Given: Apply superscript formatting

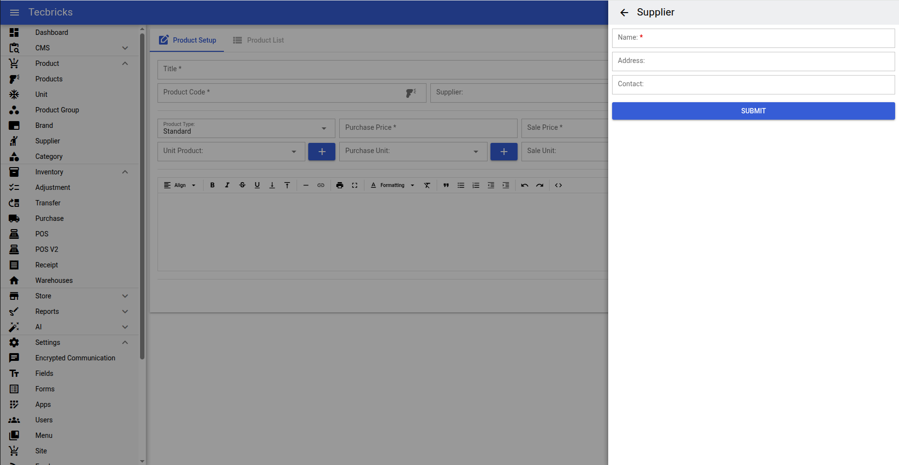Looking at the screenshot, I should (x=287, y=185).
